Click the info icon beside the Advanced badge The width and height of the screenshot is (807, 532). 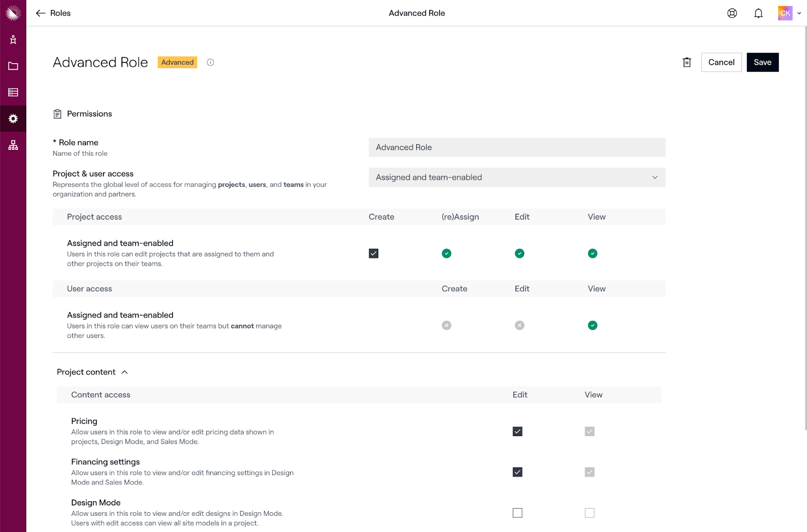(x=210, y=62)
